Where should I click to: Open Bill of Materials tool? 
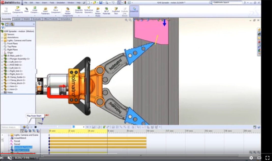click(x=106, y=11)
